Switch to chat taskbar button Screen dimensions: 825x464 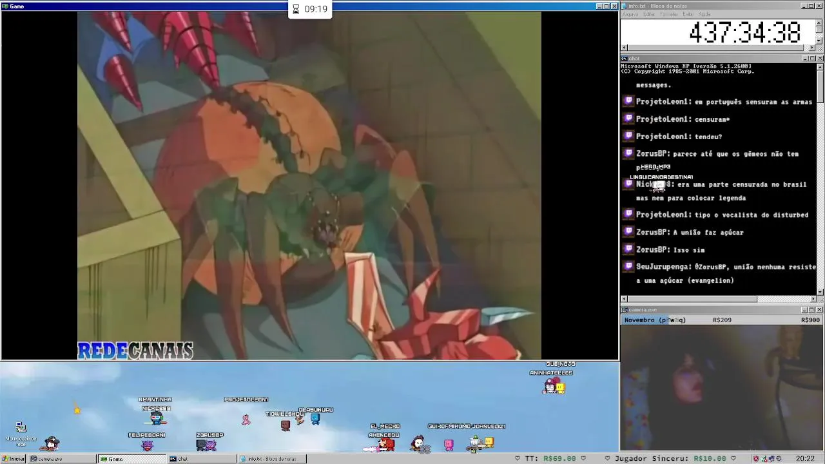[x=202, y=459]
